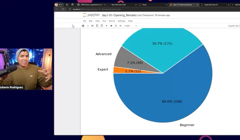
Task: Click the Beginner chart label
Action: point(187,125)
